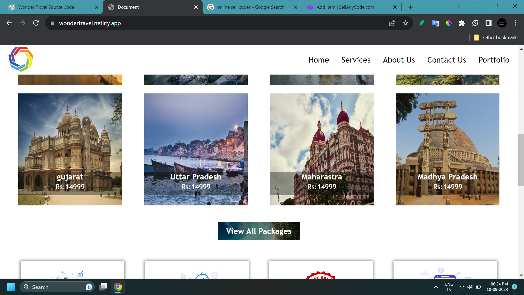
Task: Select the Maharastra package card
Action: (321, 149)
